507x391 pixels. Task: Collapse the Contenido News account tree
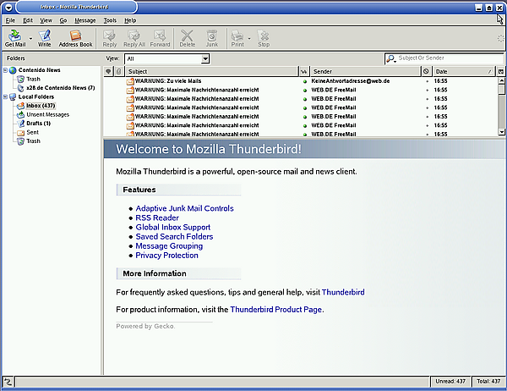point(7,70)
